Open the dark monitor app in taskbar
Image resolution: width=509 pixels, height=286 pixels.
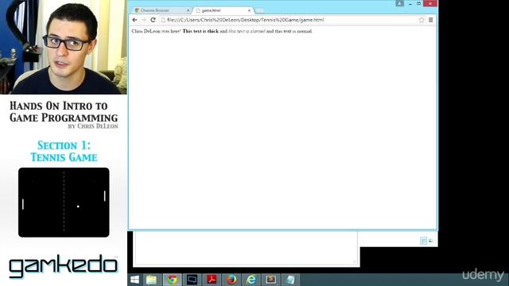tap(192, 280)
